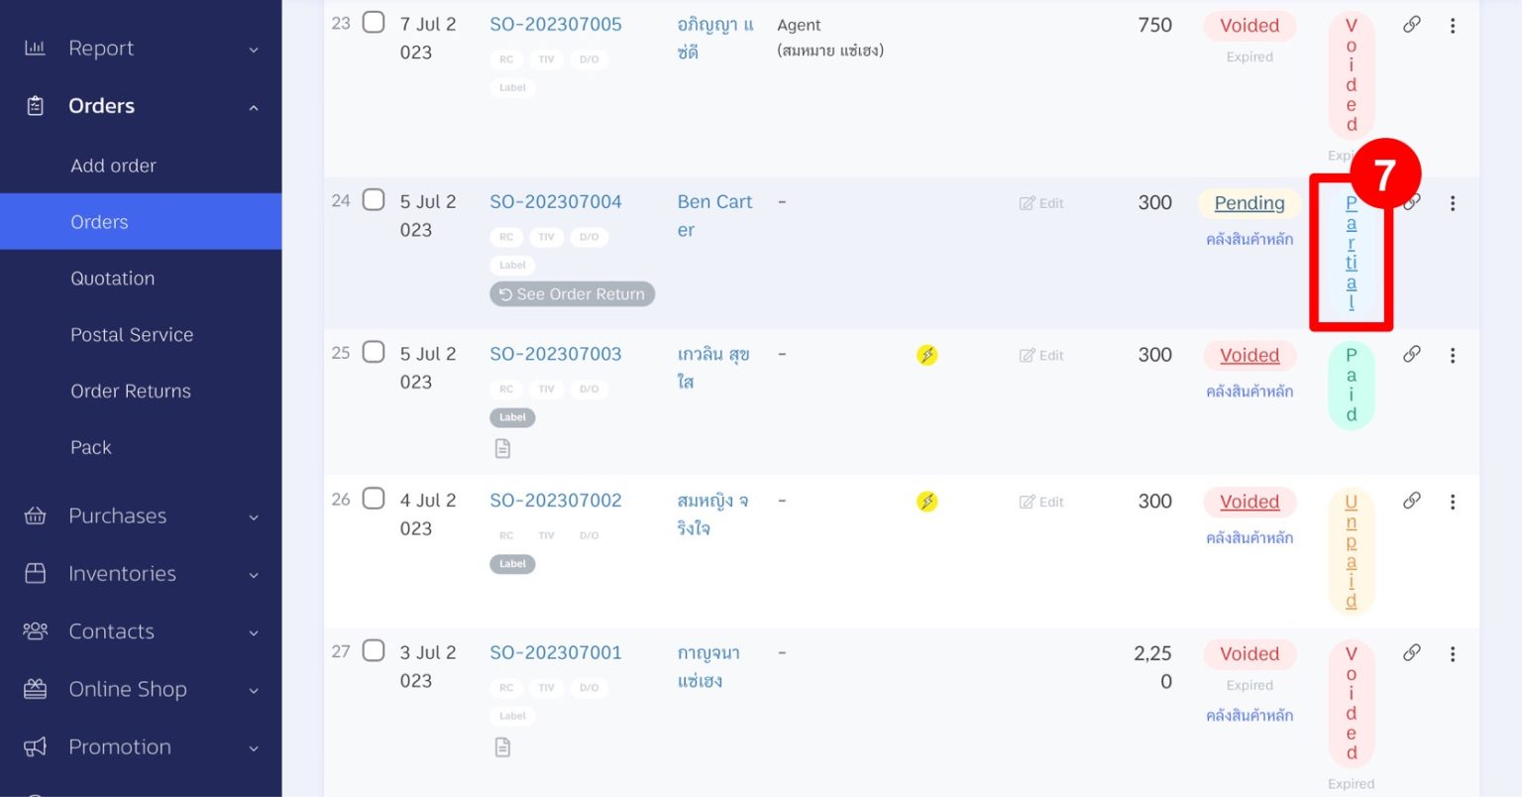1522x797 pixels.
Task: Click the Inventories box icon in sidebar
Action: point(36,573)
